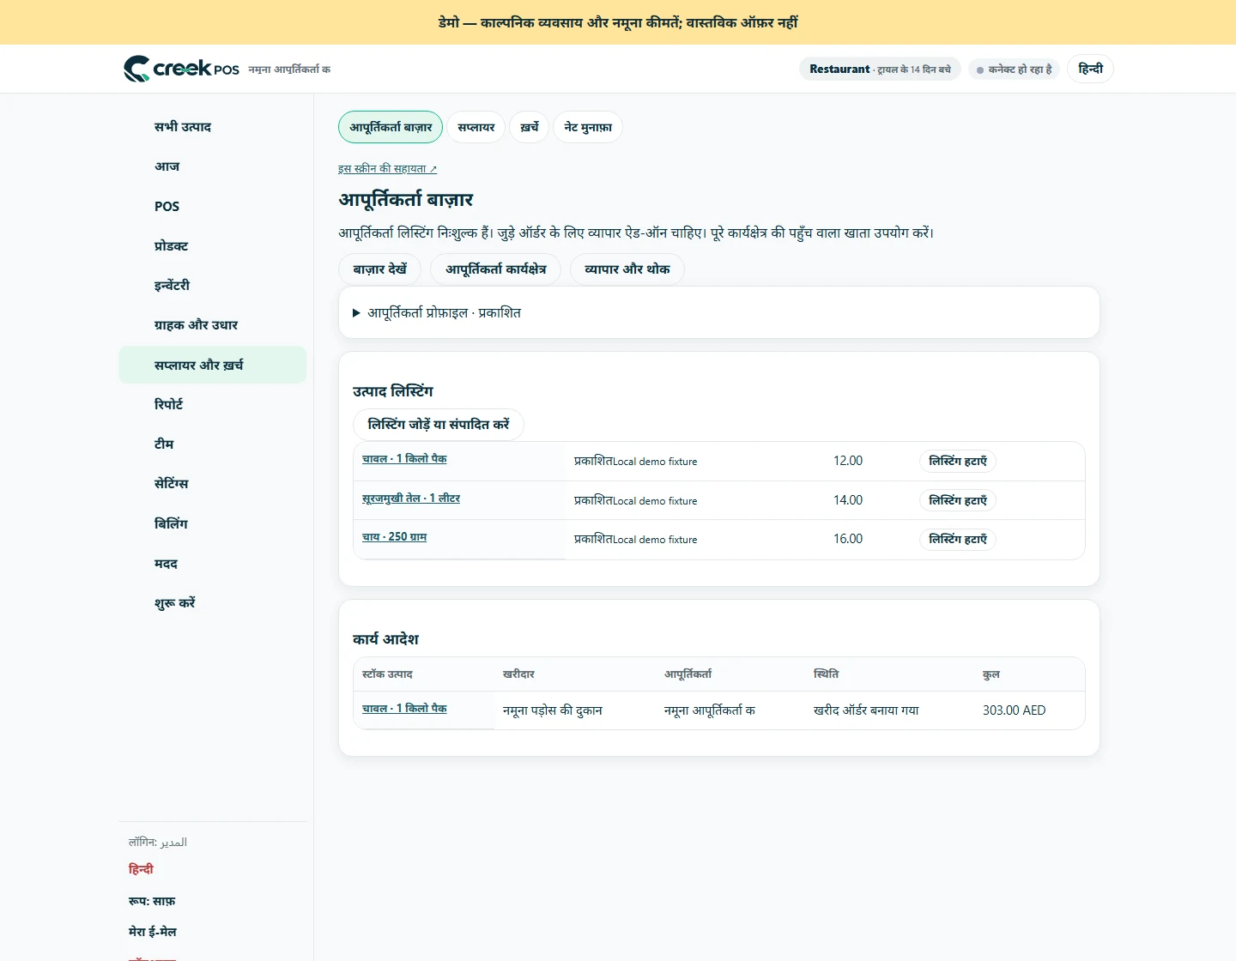Open मदद in the sidebar

[x=212, y=564]
